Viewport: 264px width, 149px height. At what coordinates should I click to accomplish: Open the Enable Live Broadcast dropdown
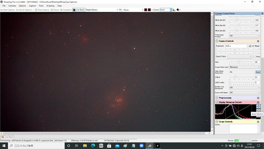pos(245,87)
